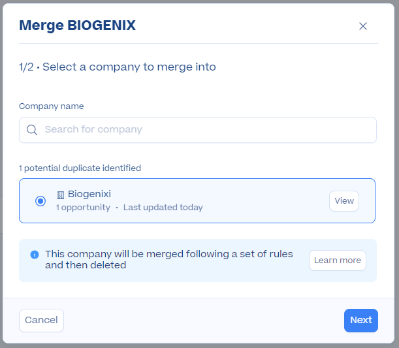Screen dimensions: 399x348
Task: Select the Biogenixi duplicate card
Action: point(197,201)
